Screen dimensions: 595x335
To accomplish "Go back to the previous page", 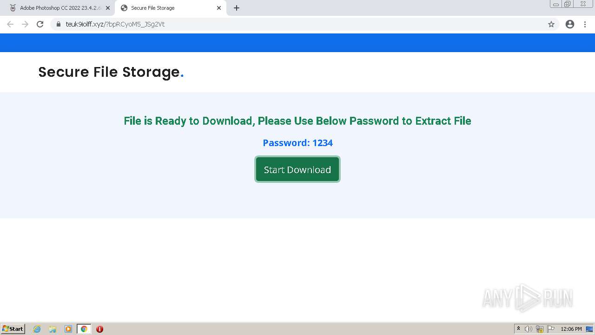I will (x=10, y=24).
